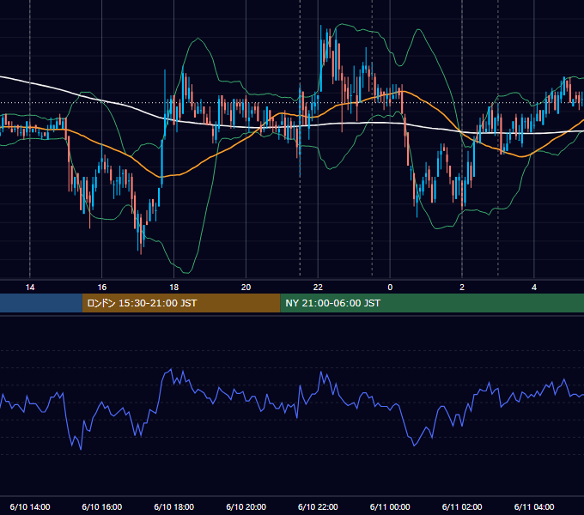Click the '4' hour label on chart axis
This screenshot has width=584, height=515.
[x=534, y=288]
